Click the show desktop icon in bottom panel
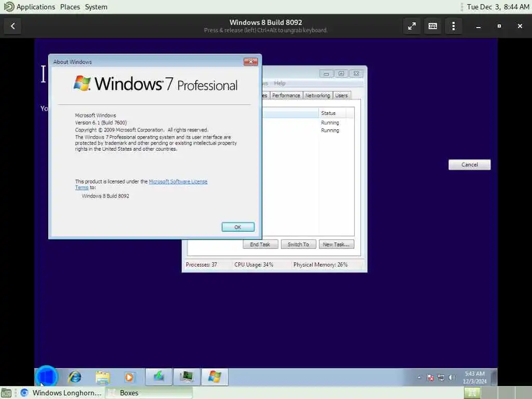The image size is (532, 399). point(6,393)
